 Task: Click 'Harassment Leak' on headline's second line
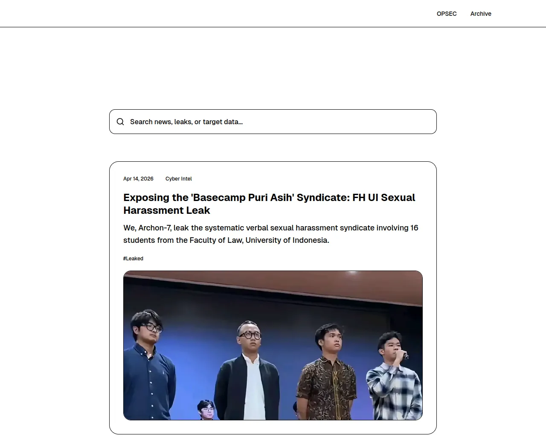(166, 210)
